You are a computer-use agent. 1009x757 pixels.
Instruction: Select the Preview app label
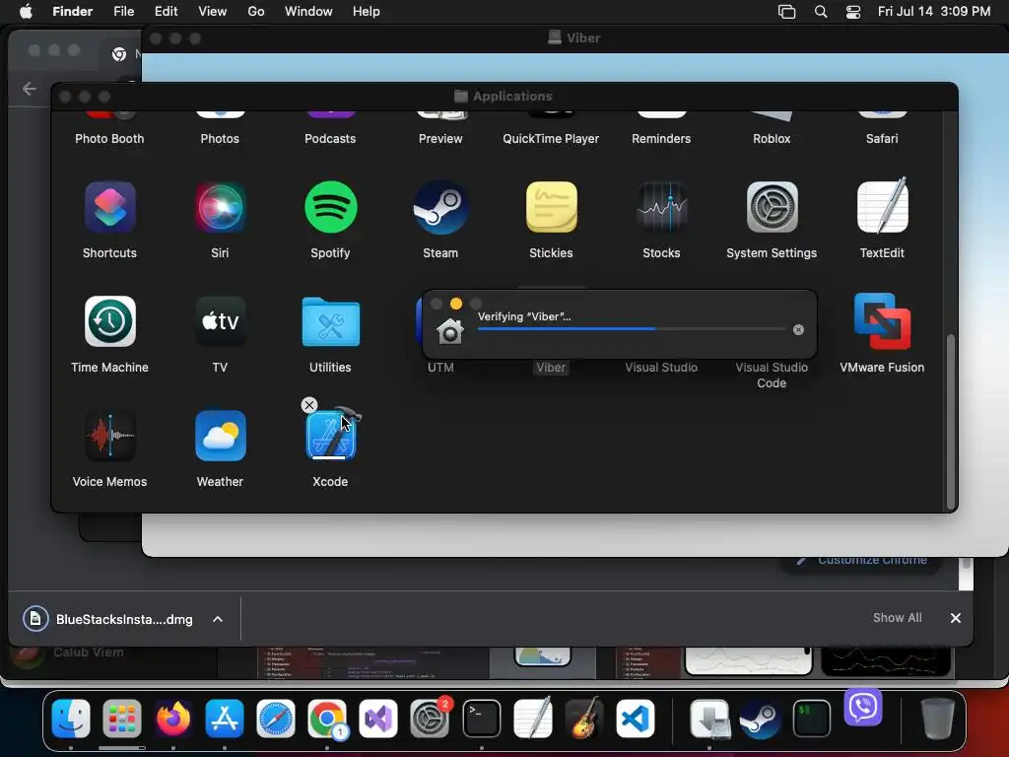pyautogui.click(x=440, y=138)
